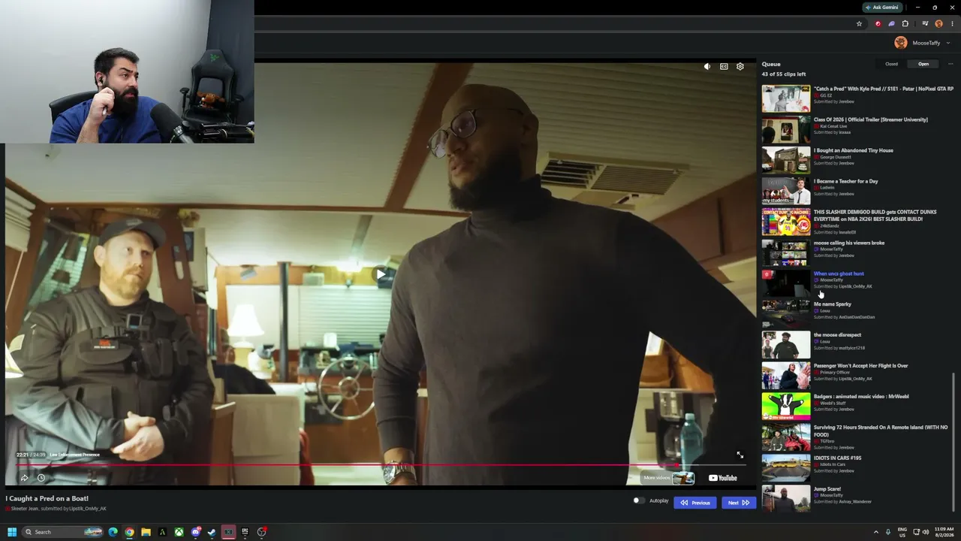Open Epic Games Launcher from the taskbar

pyautogui.click(x=245, y=532)
